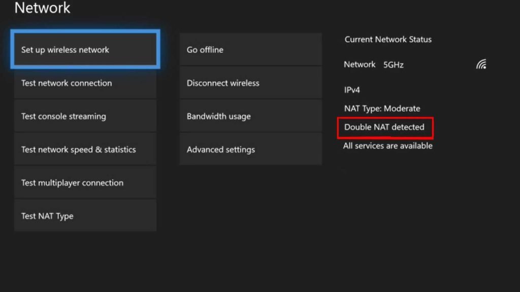Open Advanced settings
The image size is (520, 292).
point(250,150)
